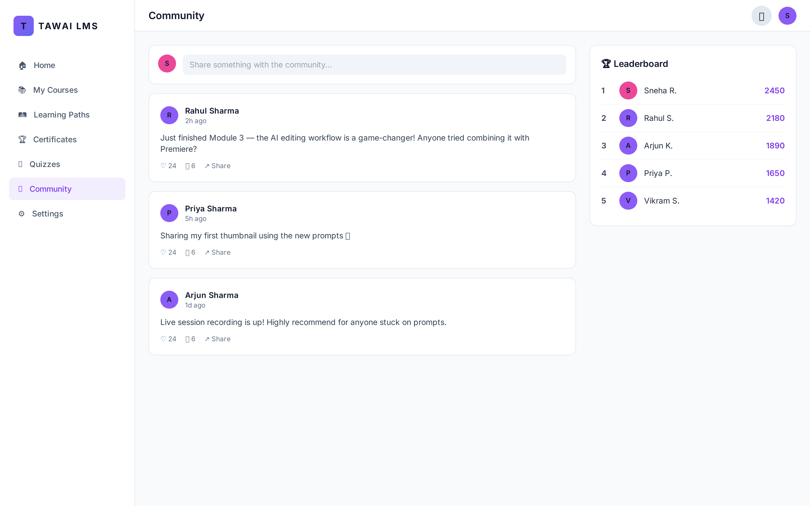This screenshot has height=506, width=810.
Task: Open comments on Priya Sharma's post
Action: (190, 252)
